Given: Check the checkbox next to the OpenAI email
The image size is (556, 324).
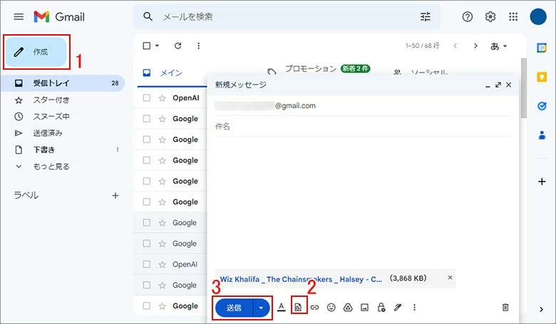Looking at the screenshot, I should pyautogui.click(x=147, y=98).
